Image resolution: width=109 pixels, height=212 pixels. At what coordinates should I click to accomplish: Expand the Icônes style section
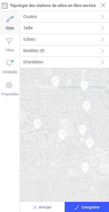(65, 40)
